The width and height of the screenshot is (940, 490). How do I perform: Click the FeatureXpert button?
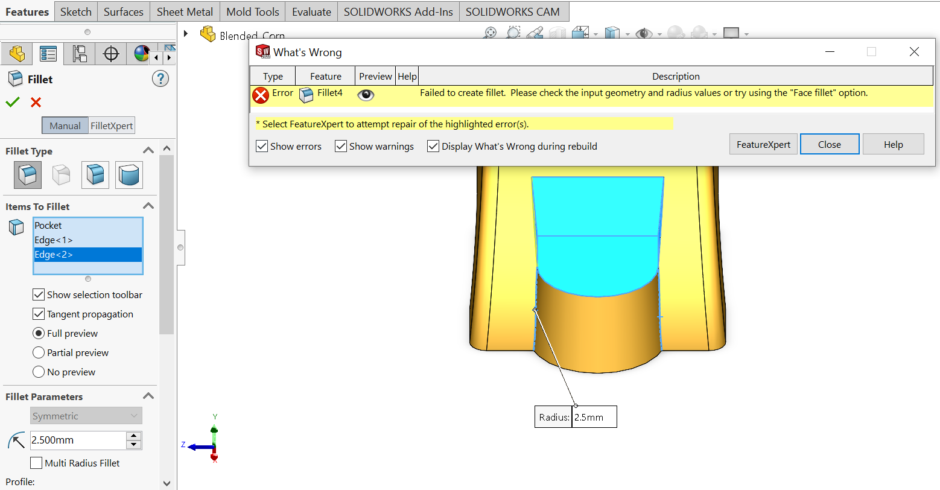(763, 144)
